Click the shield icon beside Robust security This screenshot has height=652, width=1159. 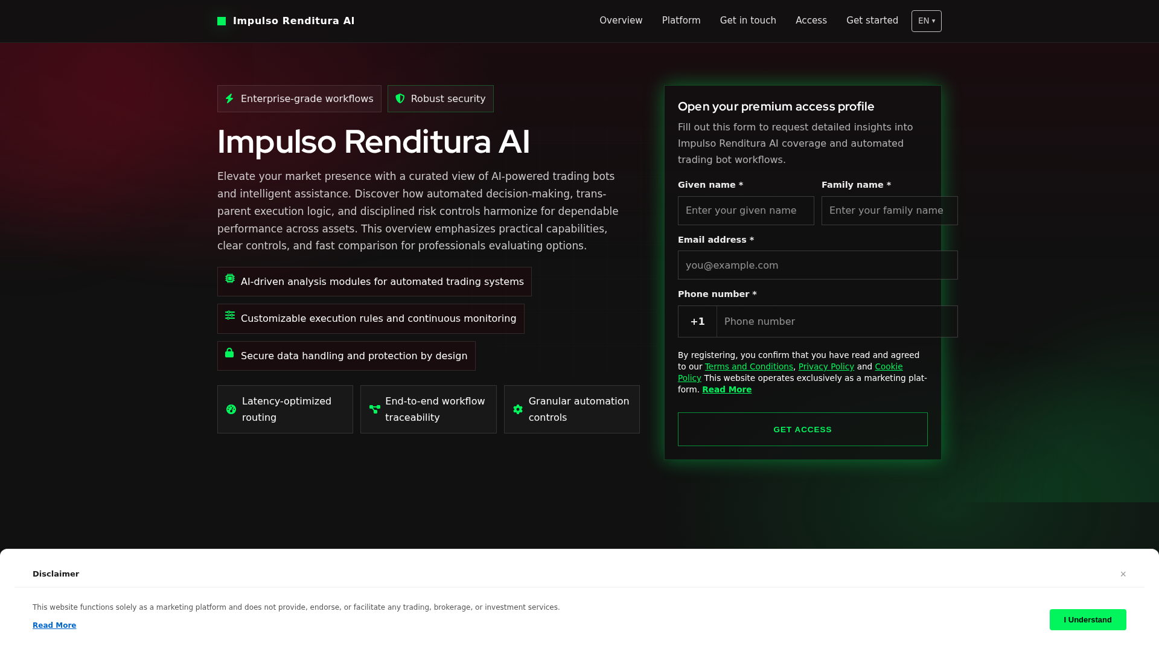pyautogui.click(x=400, y=98)
